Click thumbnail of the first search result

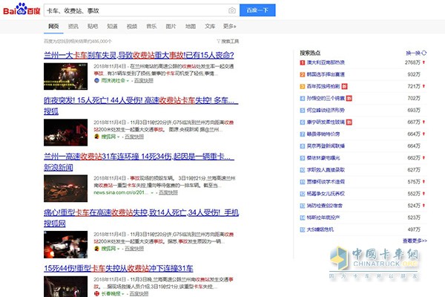click(67, 74)
